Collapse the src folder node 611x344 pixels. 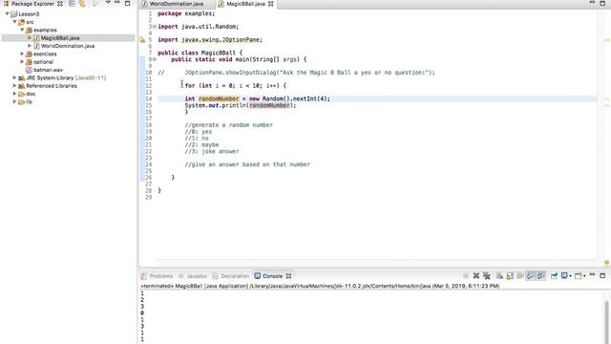coord(15,22)
